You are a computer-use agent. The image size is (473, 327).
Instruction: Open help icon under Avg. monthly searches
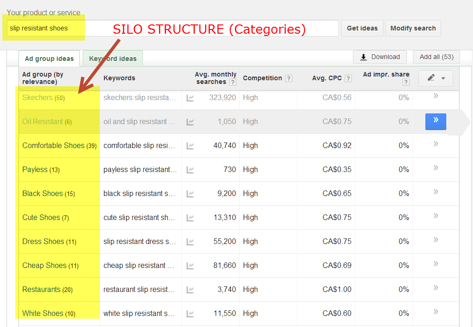click(x=233, y=82)
